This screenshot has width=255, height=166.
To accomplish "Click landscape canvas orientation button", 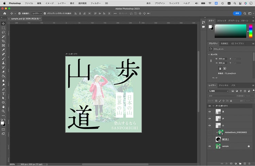I will (225, 68).
